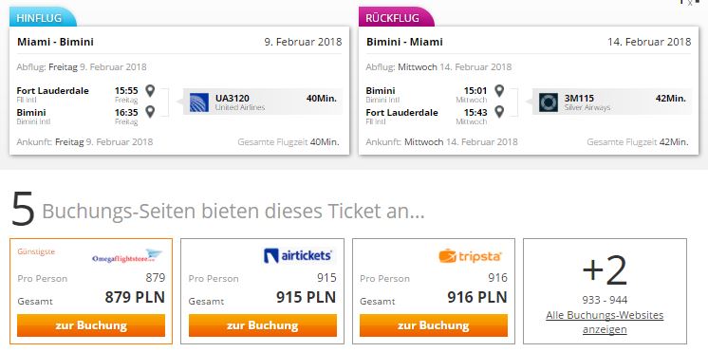Book via Omegaflightstore for 879 PLN
708x352 pixels.
[x=91, y=325]
